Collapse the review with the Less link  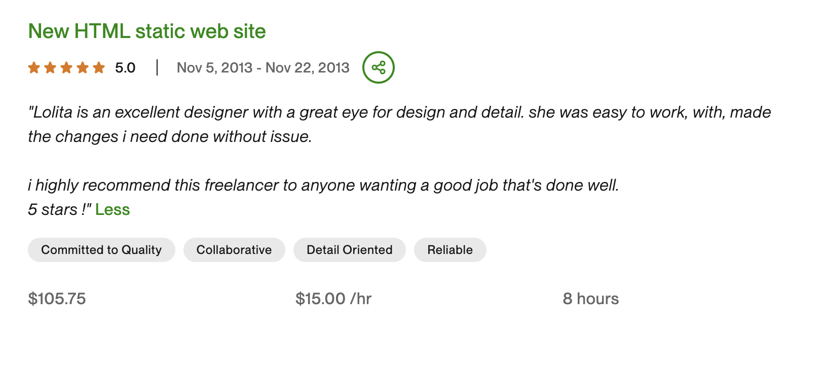[113, 209]
